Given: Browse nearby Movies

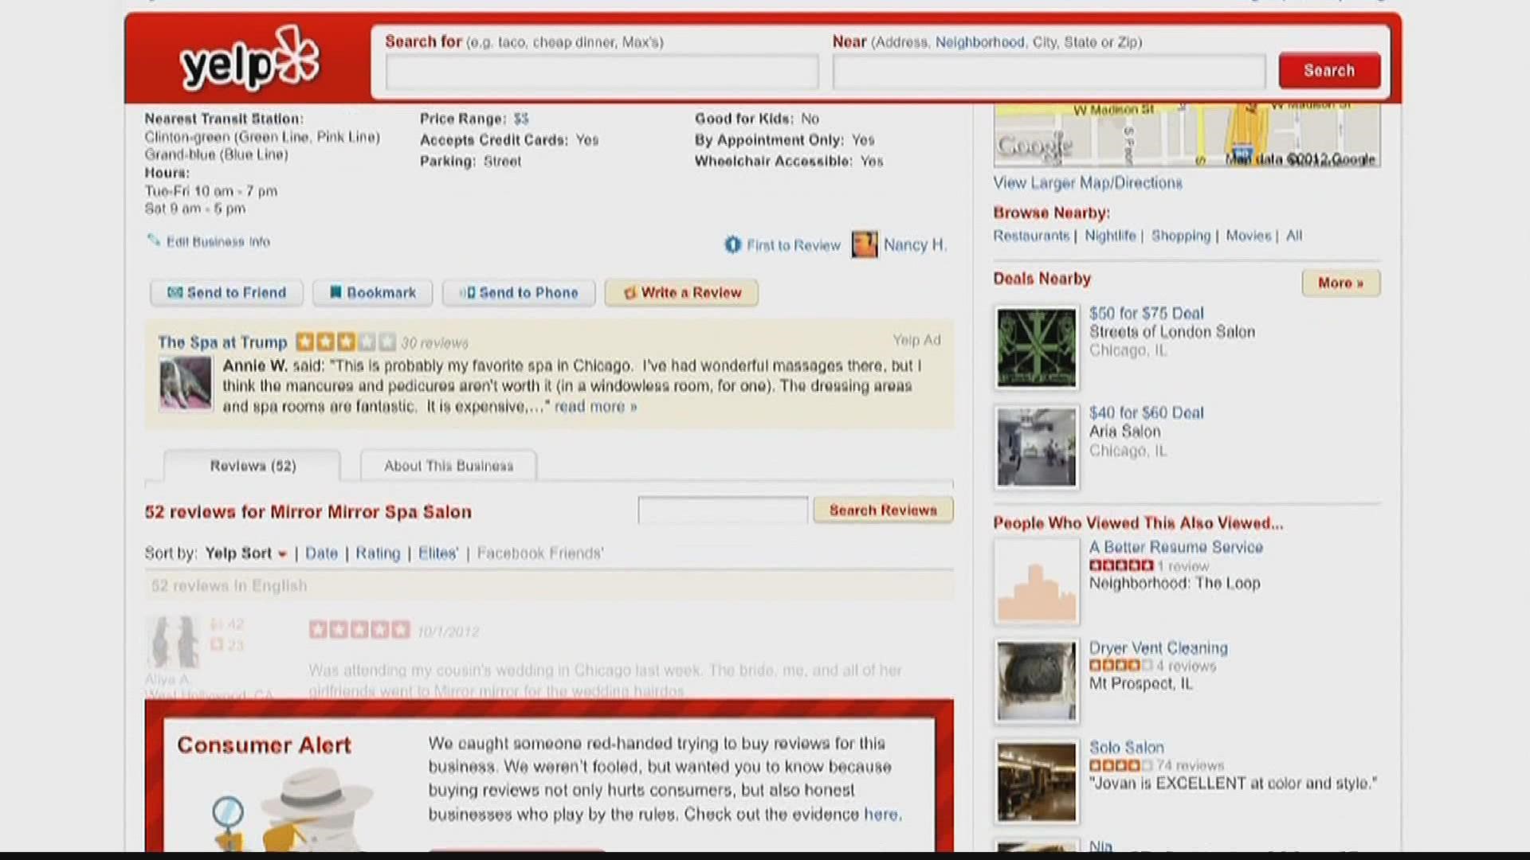Looking at the screenshot, I should (x=1249, y=236).
